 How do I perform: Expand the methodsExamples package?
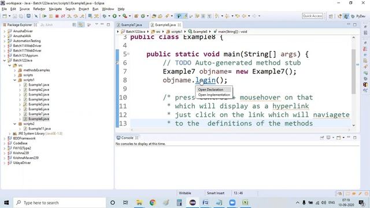tap(15, 70)
